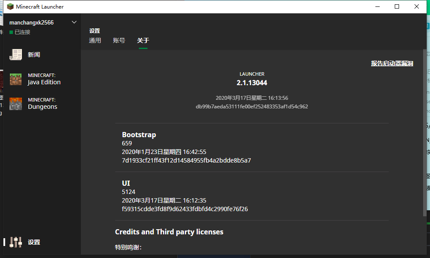Click the Bootstrap heading

139,135
